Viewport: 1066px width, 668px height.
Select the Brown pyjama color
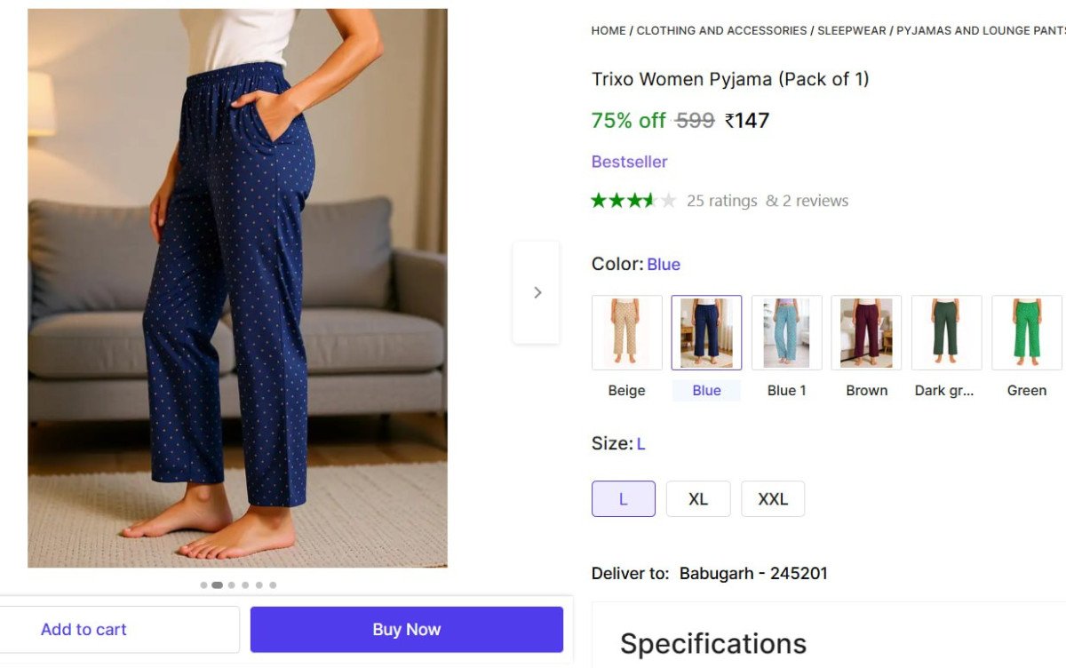[x=866, y=332]
